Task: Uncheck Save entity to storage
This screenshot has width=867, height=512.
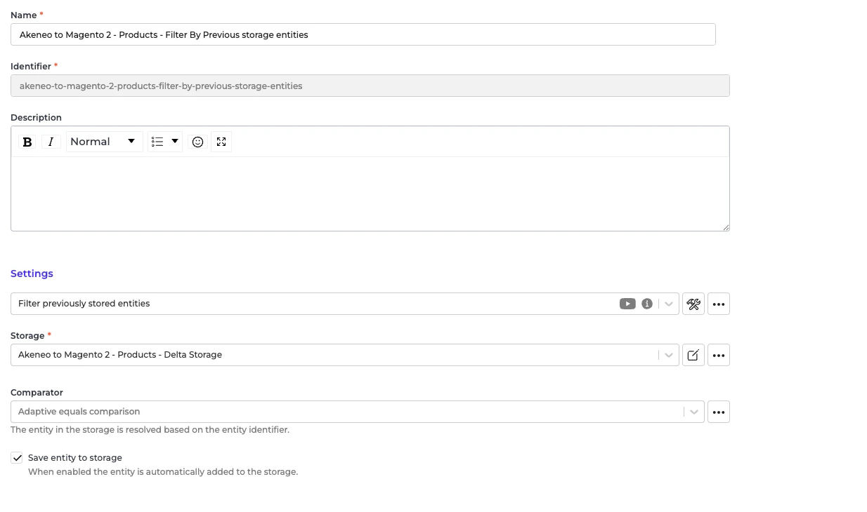Action: point(17,458)
